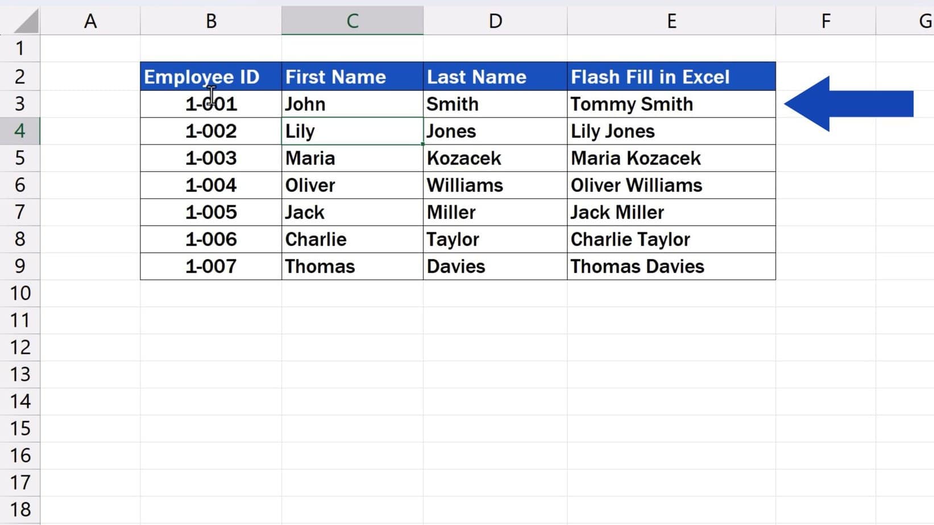Select row 4 header
Screen dimensions: 934x525
(20, 131)
